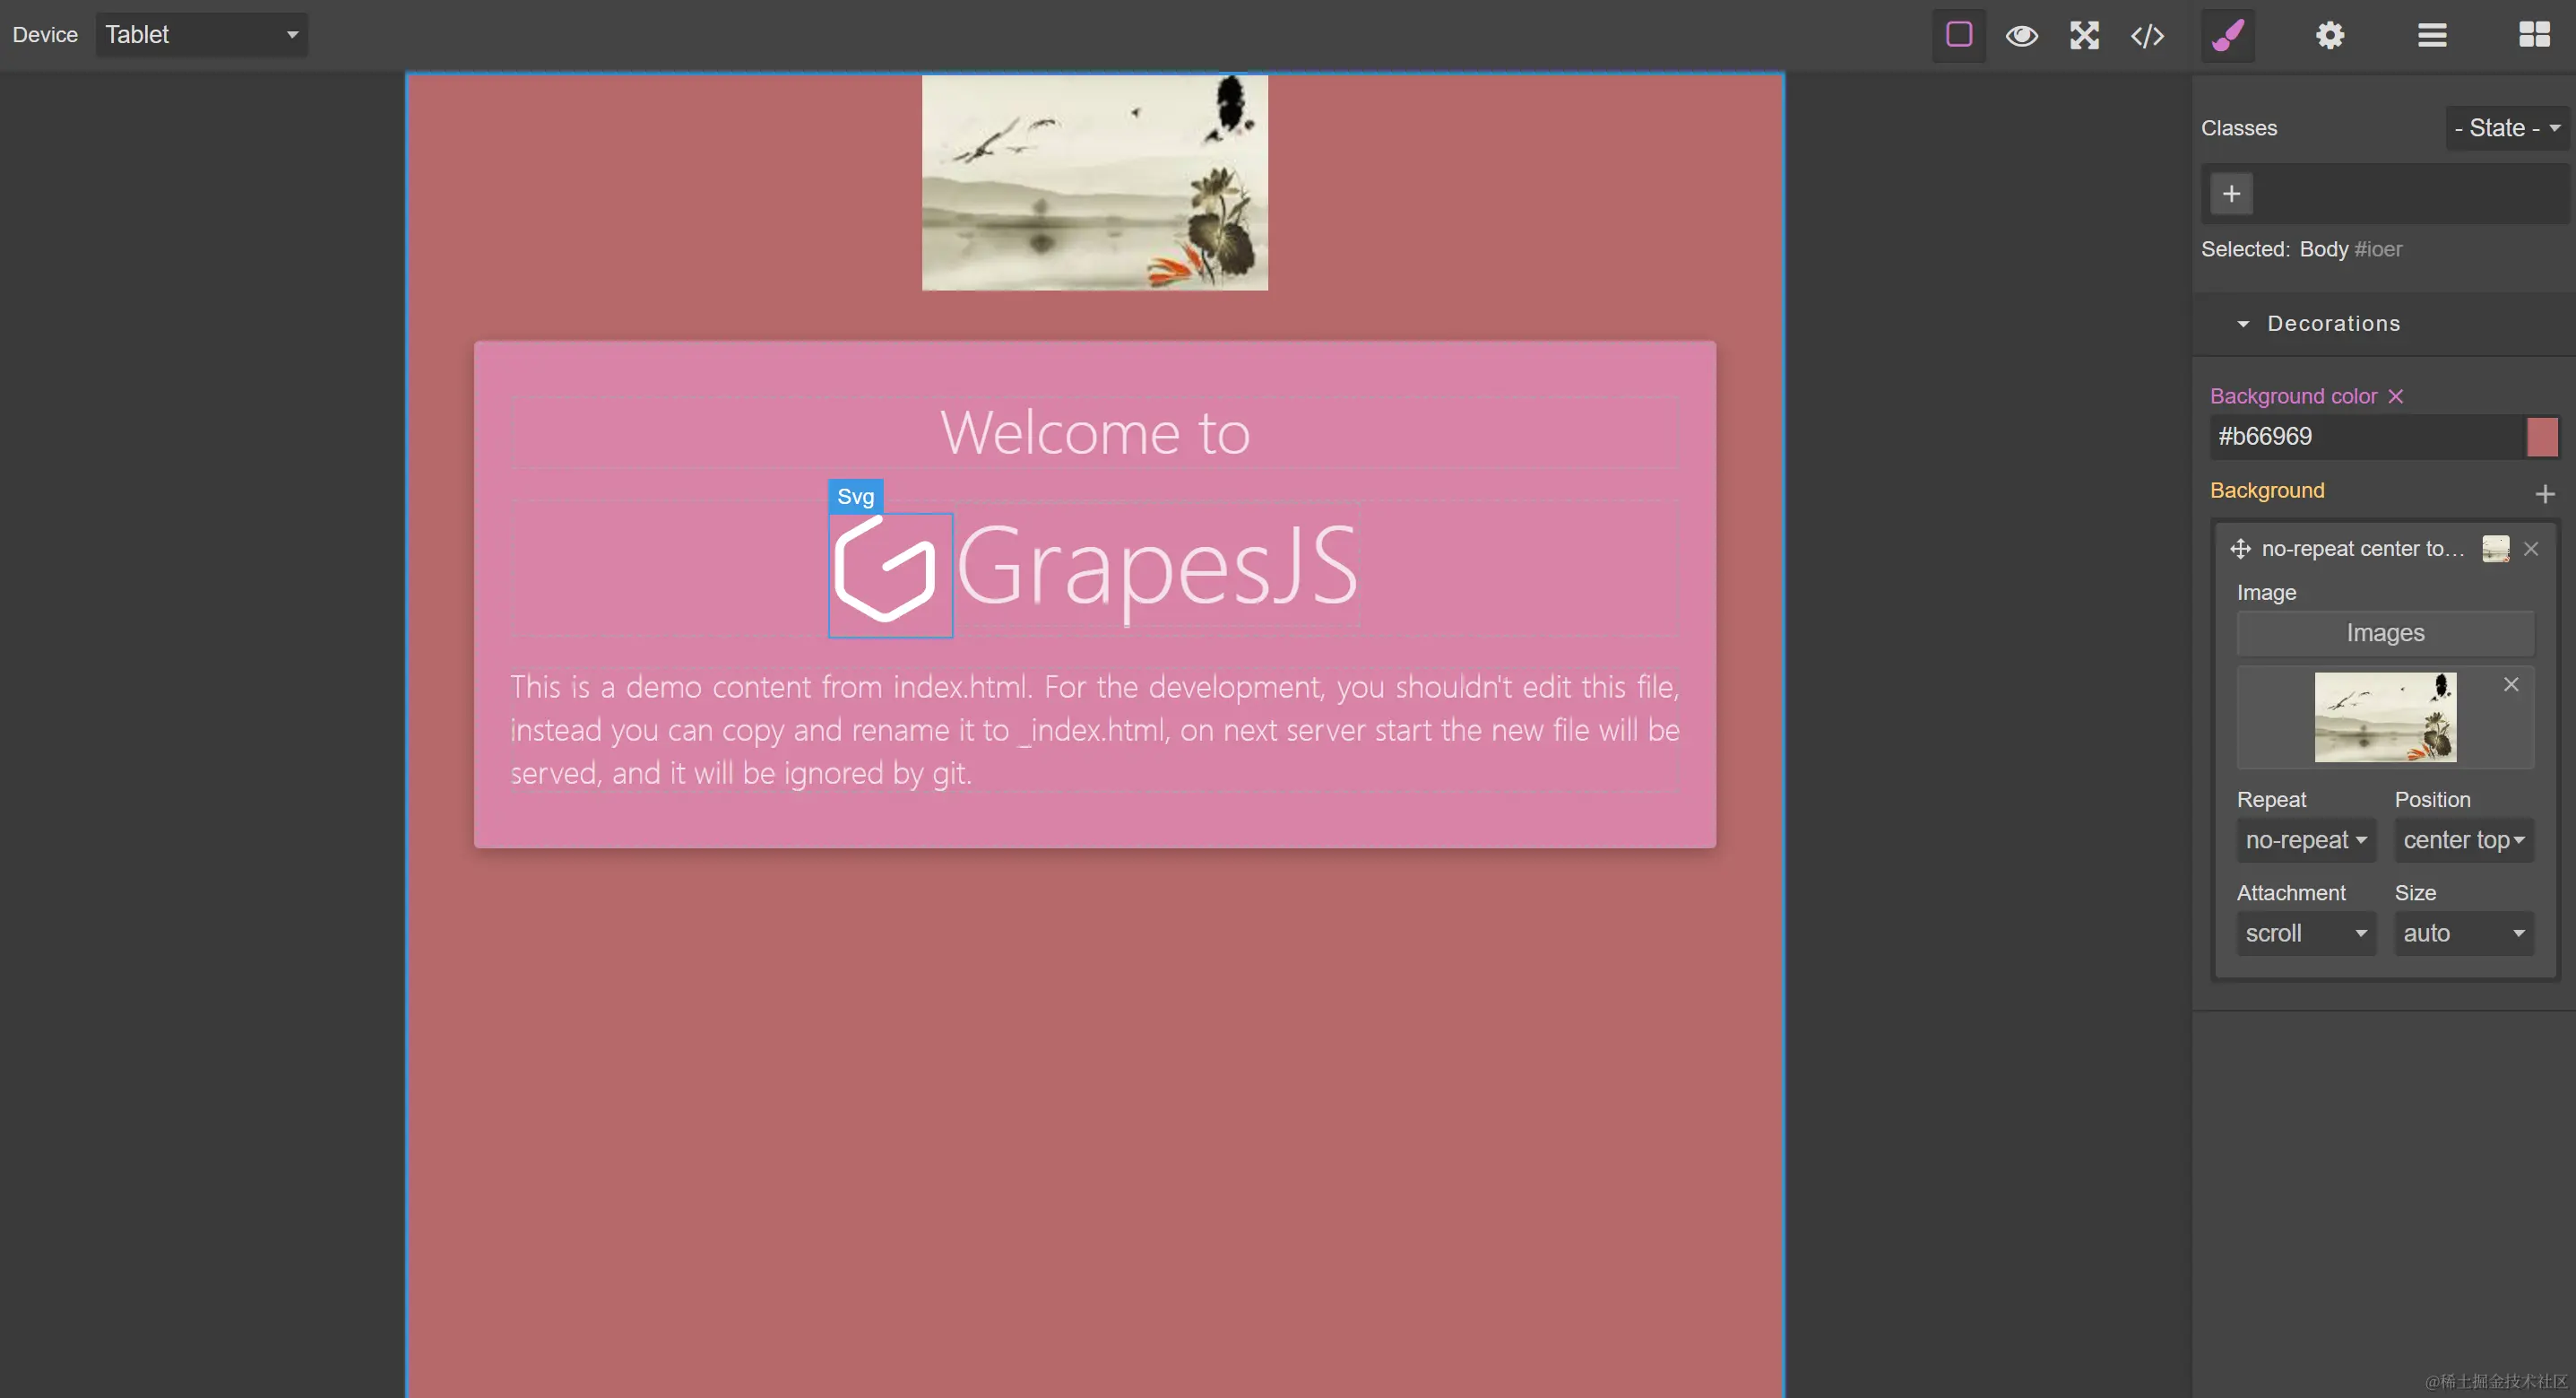Screen dimensions: 2576x1398
Task: Clear the Background color property
Action: (2396, 396)
